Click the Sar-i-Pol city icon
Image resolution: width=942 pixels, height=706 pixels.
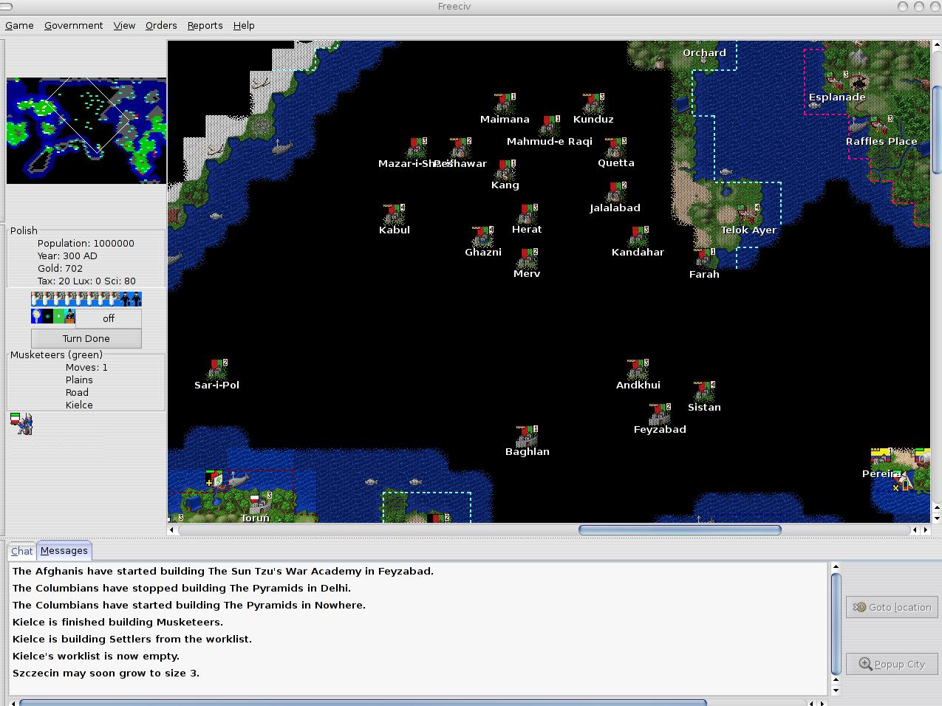point(216,369)
